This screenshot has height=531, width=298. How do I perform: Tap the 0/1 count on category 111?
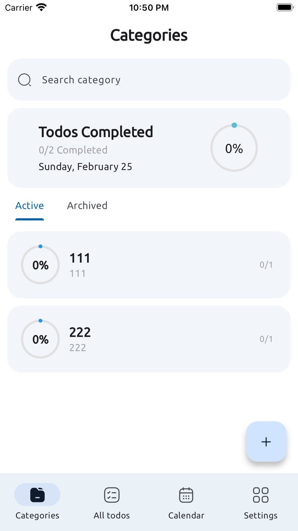[266, 265]
